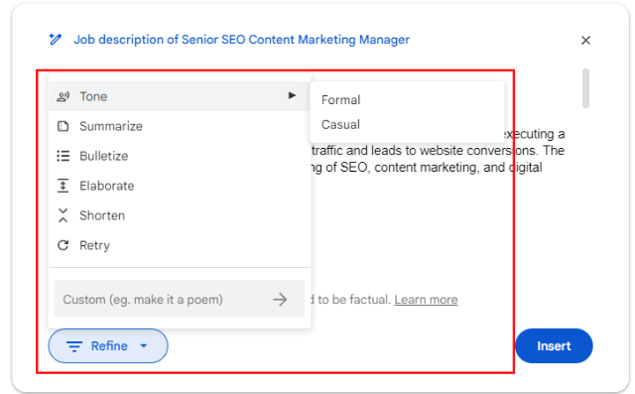
Task: Click the Summarize document icon
Action: pyautogui.click(x=63, y=126)
